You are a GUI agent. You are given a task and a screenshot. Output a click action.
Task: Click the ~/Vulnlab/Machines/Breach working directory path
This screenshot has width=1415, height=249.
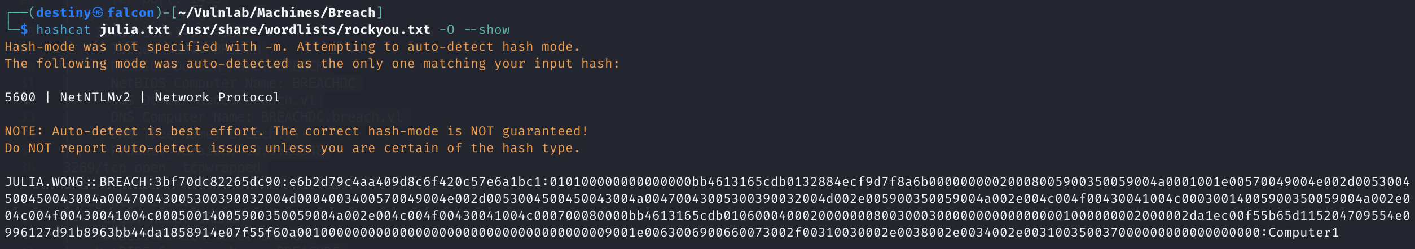(276, 12)
